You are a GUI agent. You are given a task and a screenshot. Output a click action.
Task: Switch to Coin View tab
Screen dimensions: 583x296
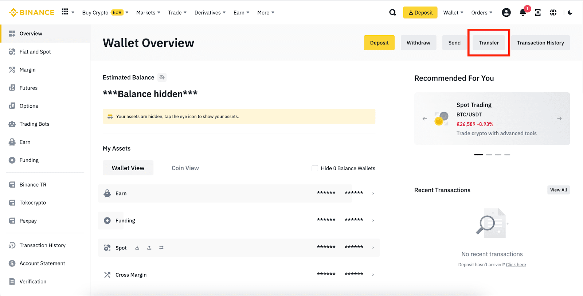click(x=185, y=168)
